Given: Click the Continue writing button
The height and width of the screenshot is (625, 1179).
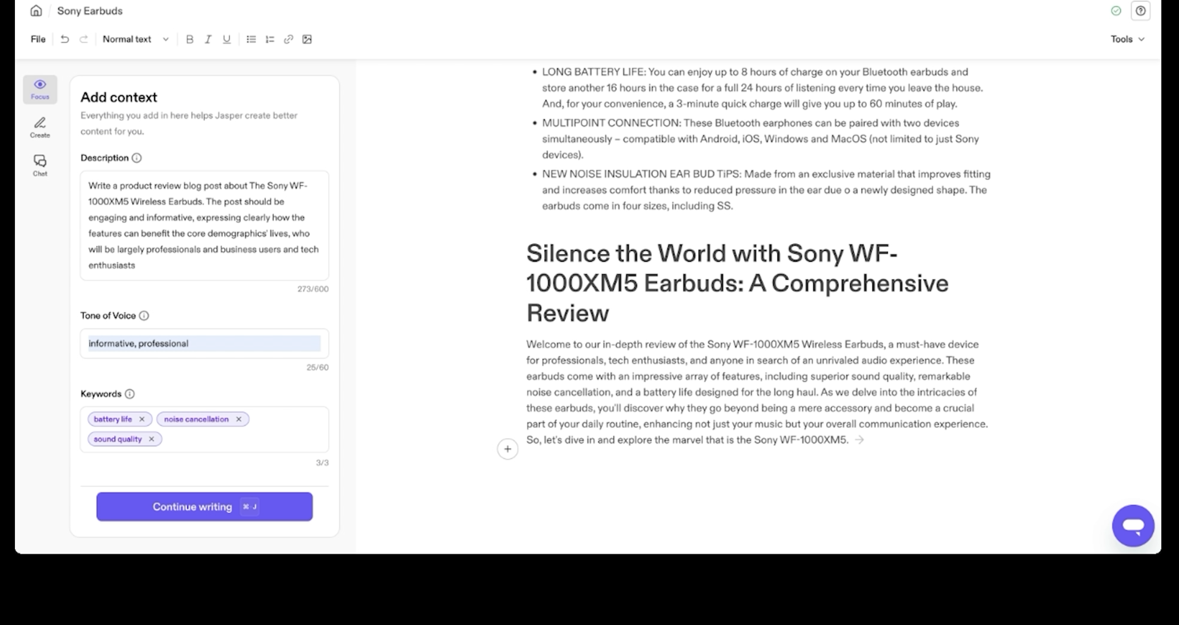Looking at the screenshot, I should click(204, 507).
